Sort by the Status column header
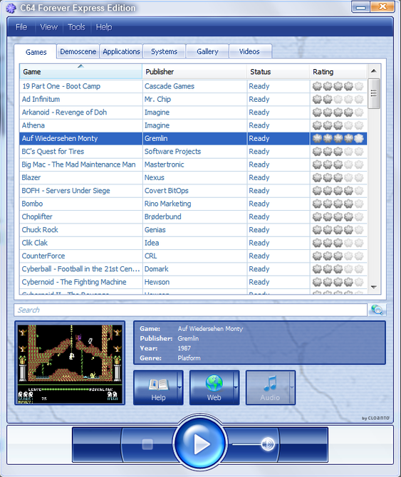The width and height of the screenshot is (401, 477). coord(278,72)
